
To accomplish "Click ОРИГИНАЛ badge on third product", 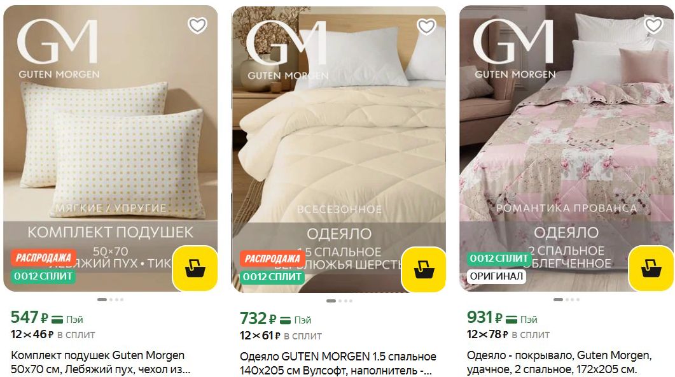I will tap(496, 276).
